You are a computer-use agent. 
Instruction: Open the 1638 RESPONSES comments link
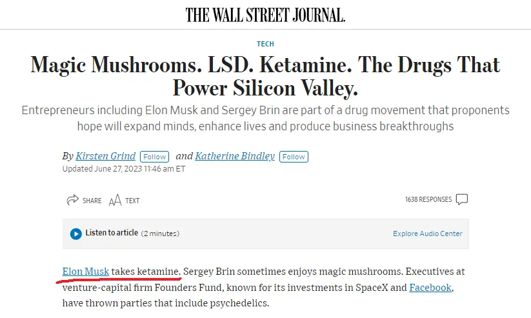click(x=428, y=199)
